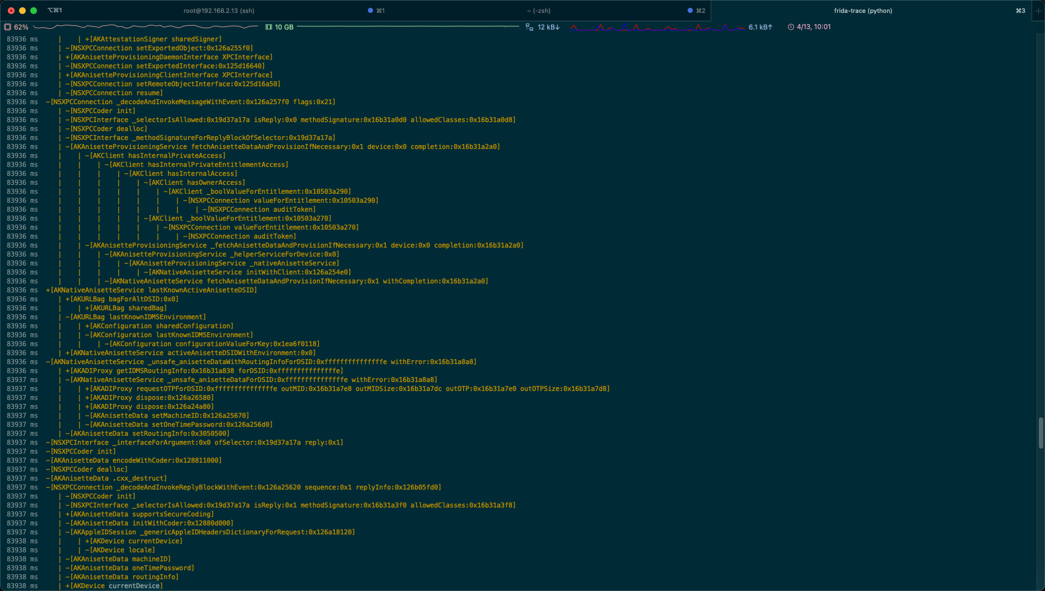1045x591 pixels.
Task: Click -[AKClient hasOwnerAccess] line
Action: tap(195, 183)
